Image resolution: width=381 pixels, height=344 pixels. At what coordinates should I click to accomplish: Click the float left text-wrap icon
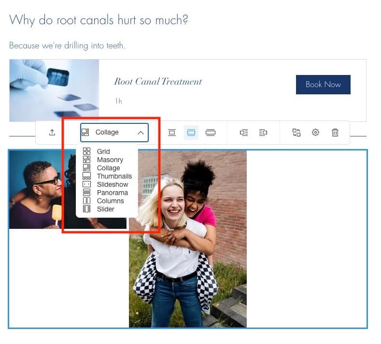coord(244,133)
